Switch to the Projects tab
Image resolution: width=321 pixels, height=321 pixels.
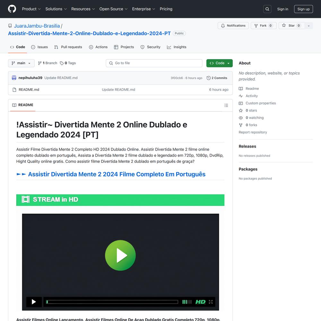[x=124, y=47]
